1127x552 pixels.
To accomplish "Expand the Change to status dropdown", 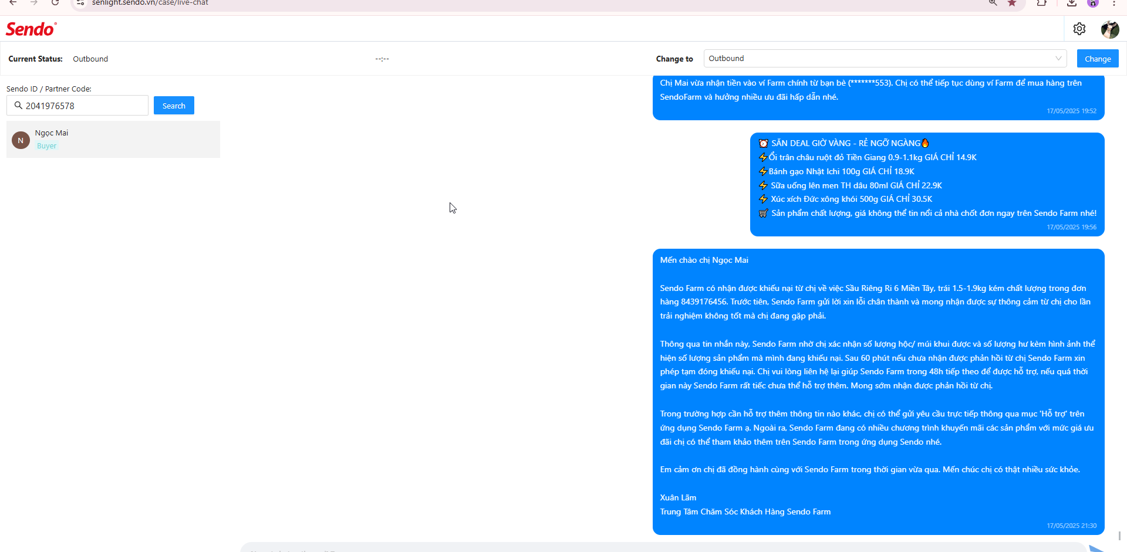I will (885, 59).
